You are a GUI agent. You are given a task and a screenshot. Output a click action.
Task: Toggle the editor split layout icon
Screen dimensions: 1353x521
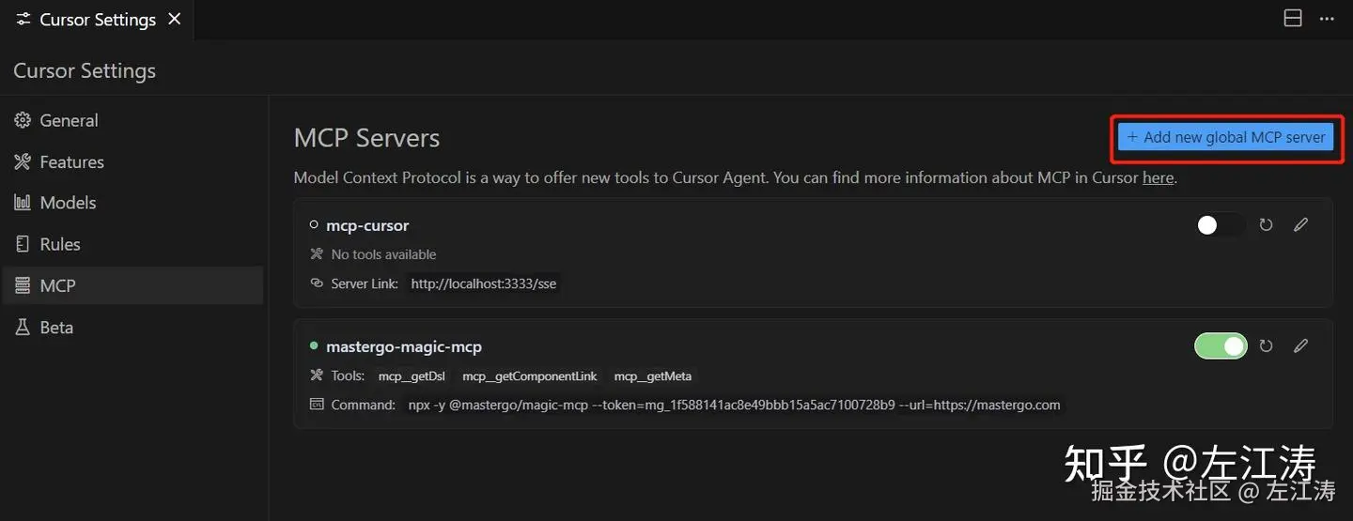[1293, 18]
